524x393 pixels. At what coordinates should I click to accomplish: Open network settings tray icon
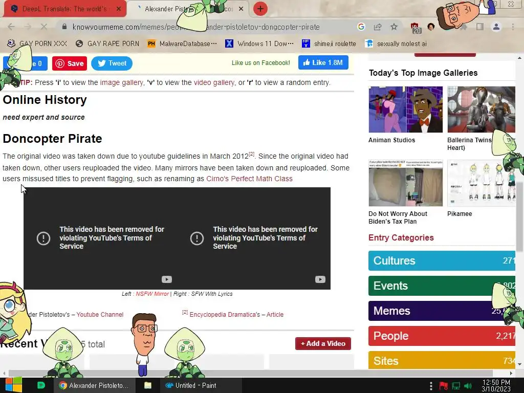click(x=456, y=386)
